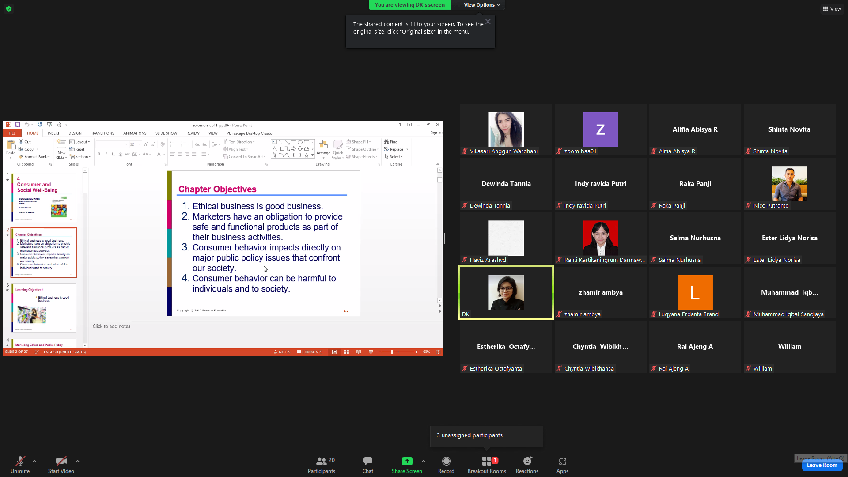The height and width of the screenshot is (477, 848).
Task: Open the Shape Fill dropdown
Action: [x=359, y=142]
